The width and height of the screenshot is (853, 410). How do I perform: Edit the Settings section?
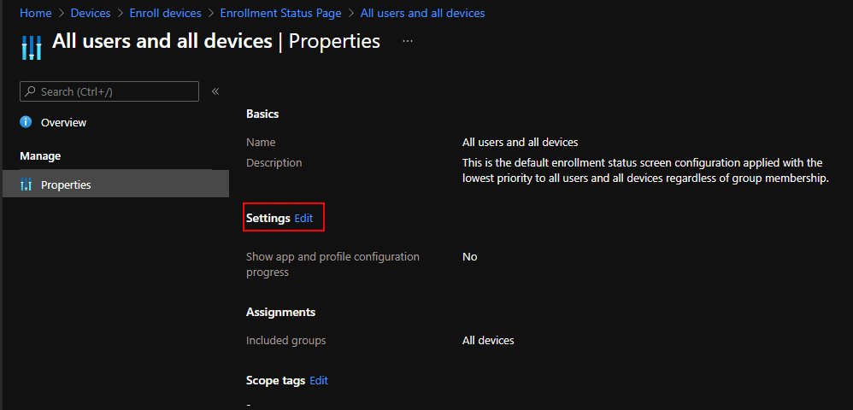tap(303, 218)
